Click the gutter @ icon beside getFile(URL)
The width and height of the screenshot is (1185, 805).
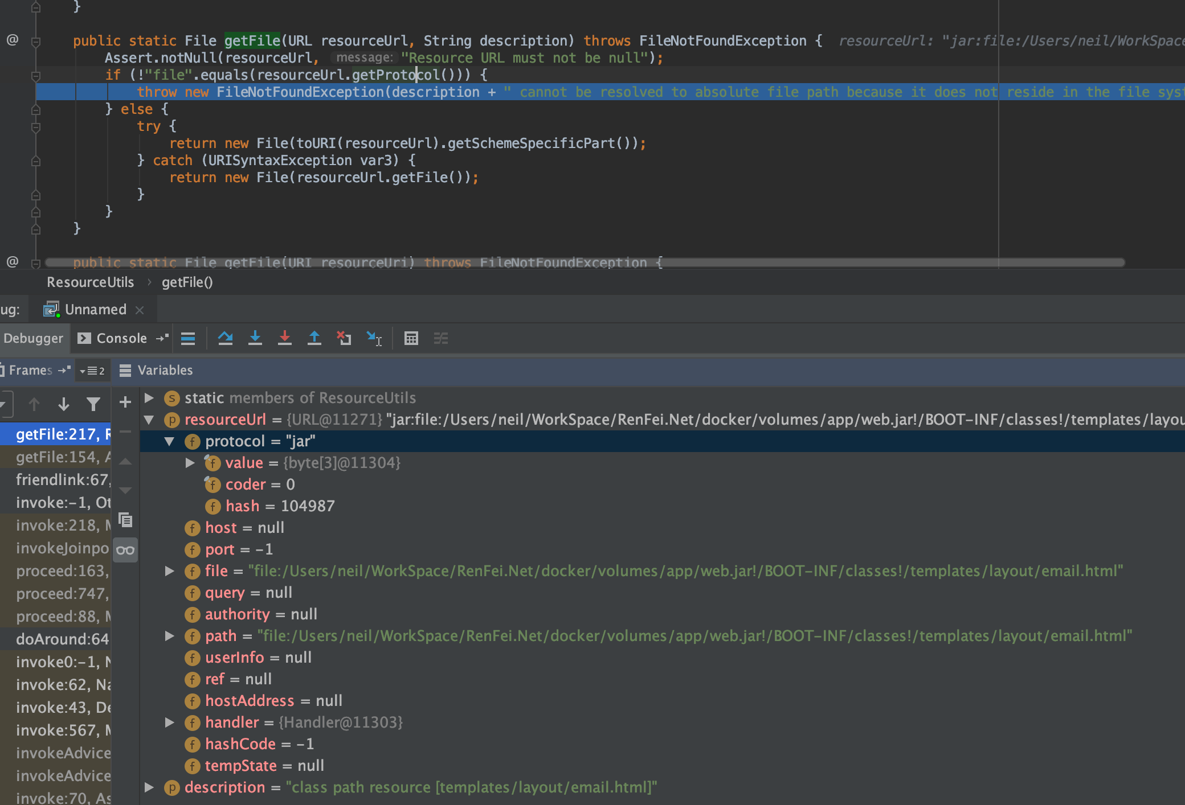(x=13, y=40)
